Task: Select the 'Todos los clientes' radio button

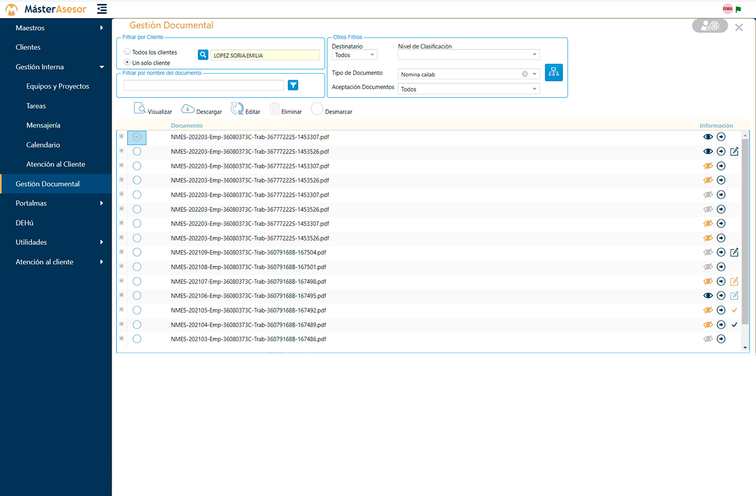Action: tap(128, 52)
